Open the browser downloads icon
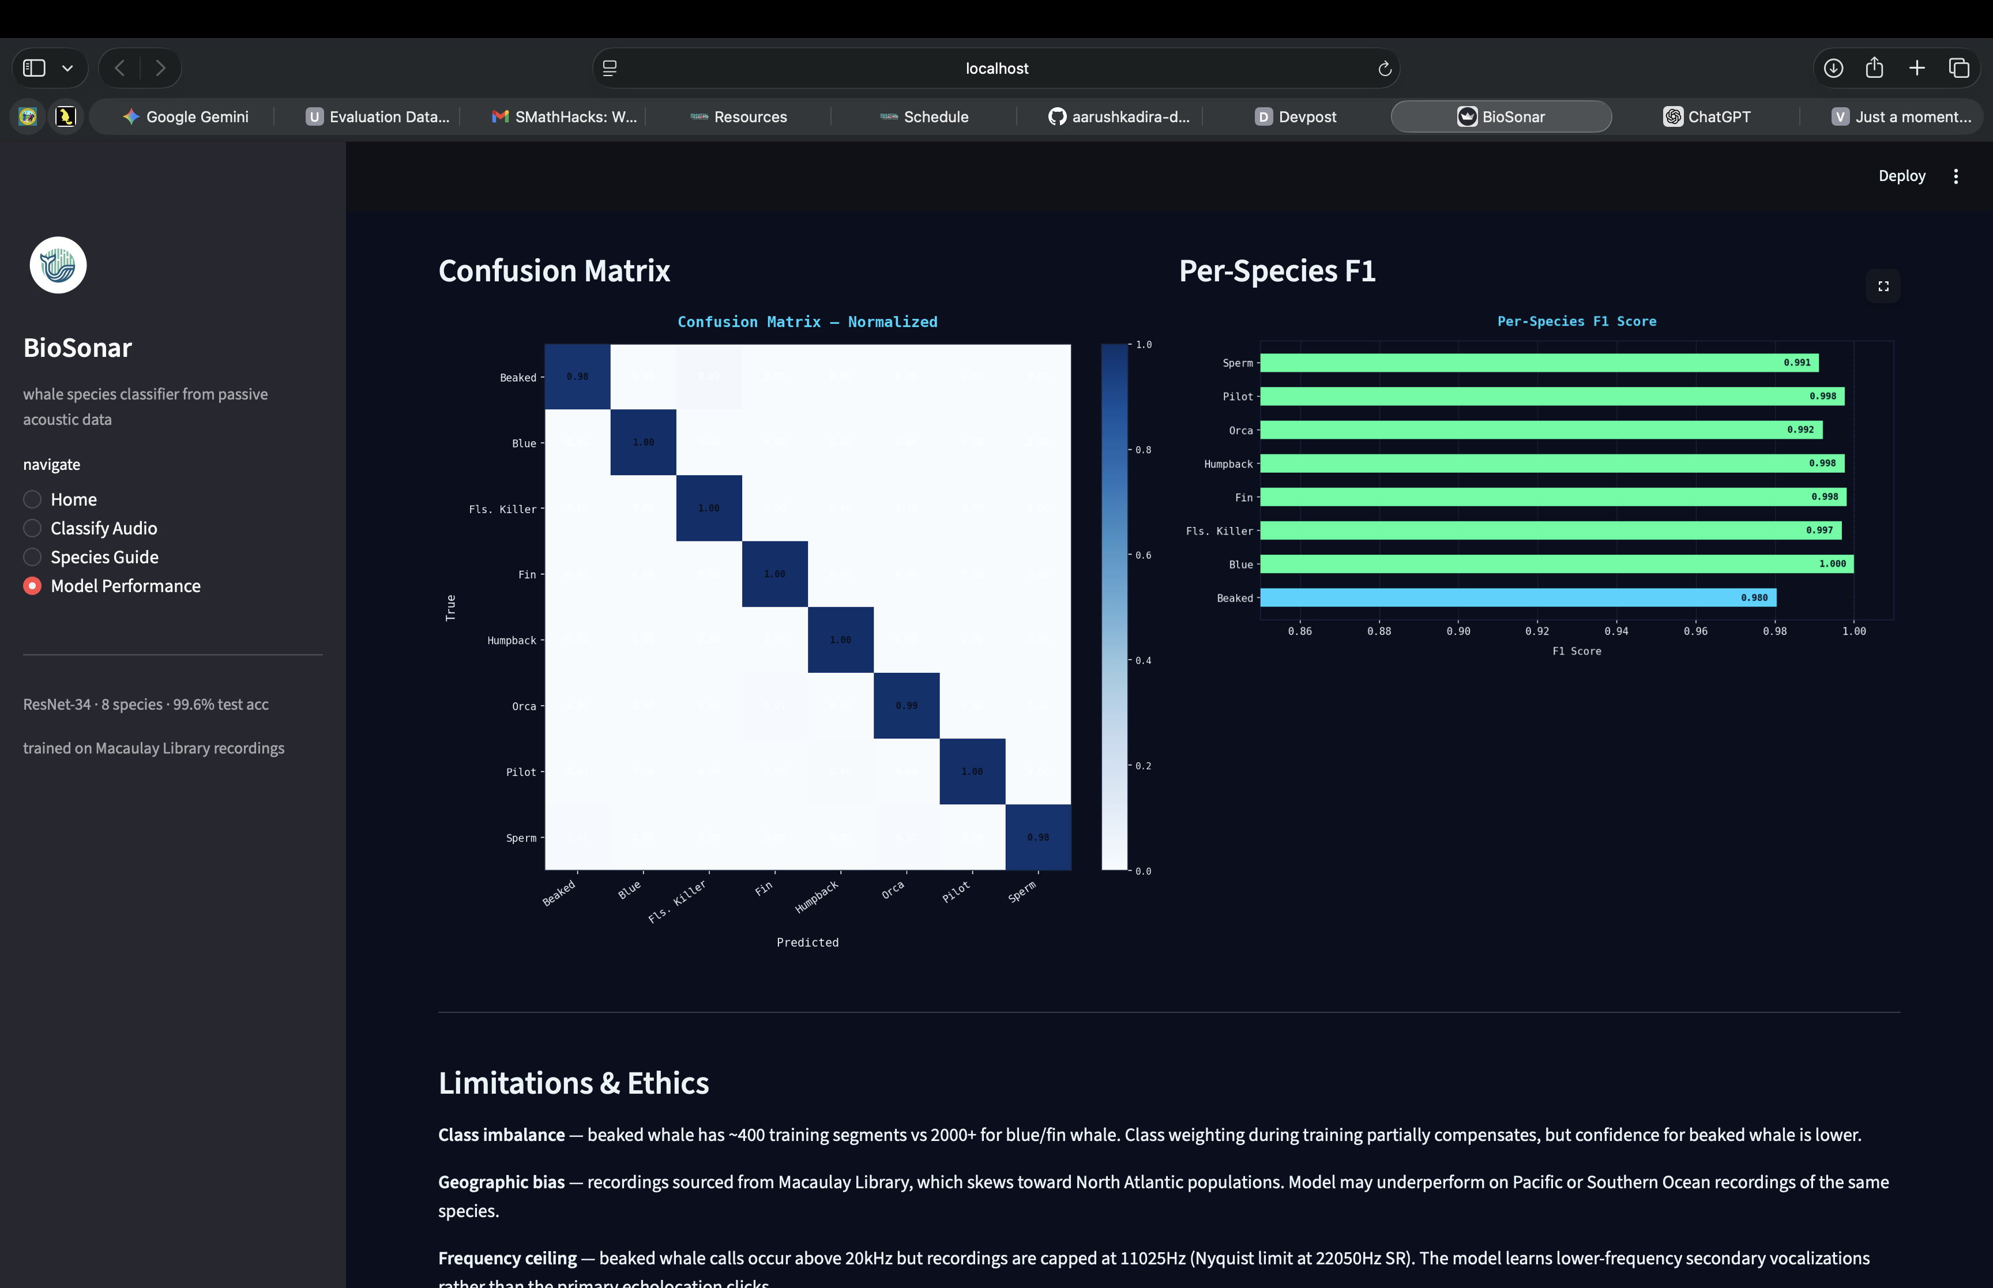This screenshot has width=1993, height=1288. [x=1833, y=68]
